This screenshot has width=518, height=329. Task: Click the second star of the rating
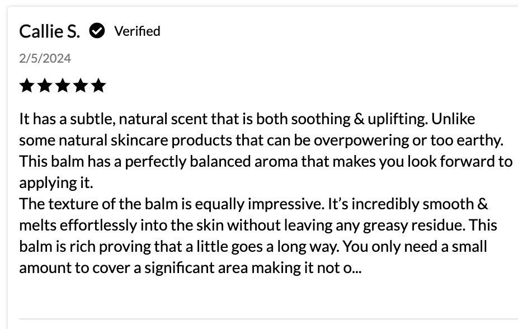tap(44, 86)
